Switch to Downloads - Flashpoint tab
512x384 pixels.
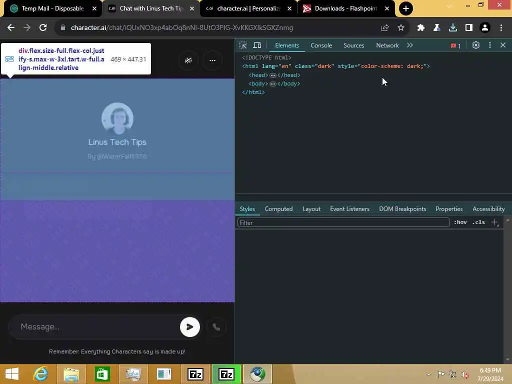[x=345, y=8]
